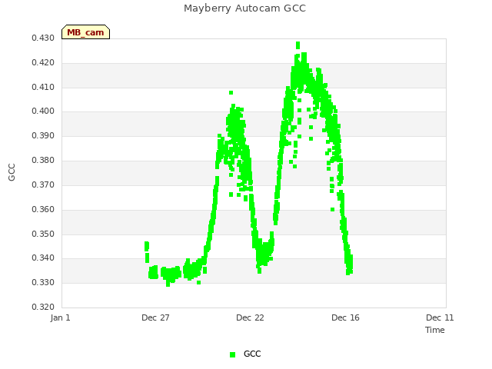This screenshot has height=369, width=492.
Task: Click the 0.350 y-axis value
Action: pos(43,234)
